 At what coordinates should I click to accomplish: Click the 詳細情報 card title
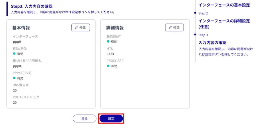click(115, 28)
